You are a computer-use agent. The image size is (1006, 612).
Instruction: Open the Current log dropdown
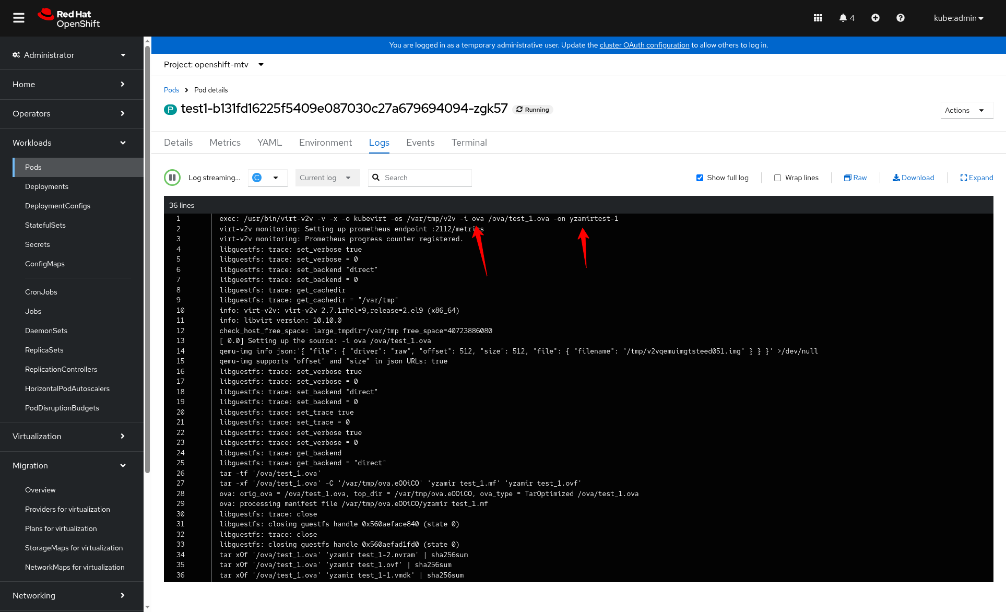coord(327,178)
